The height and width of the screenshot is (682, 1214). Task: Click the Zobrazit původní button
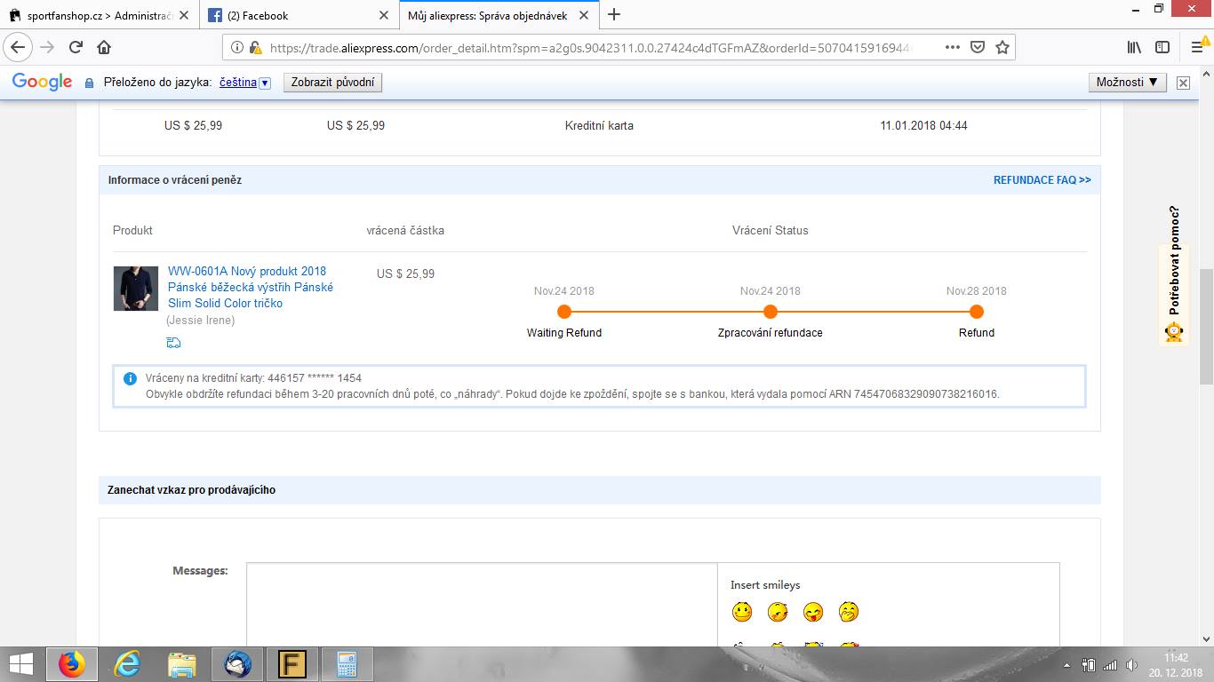pos(332,83)
